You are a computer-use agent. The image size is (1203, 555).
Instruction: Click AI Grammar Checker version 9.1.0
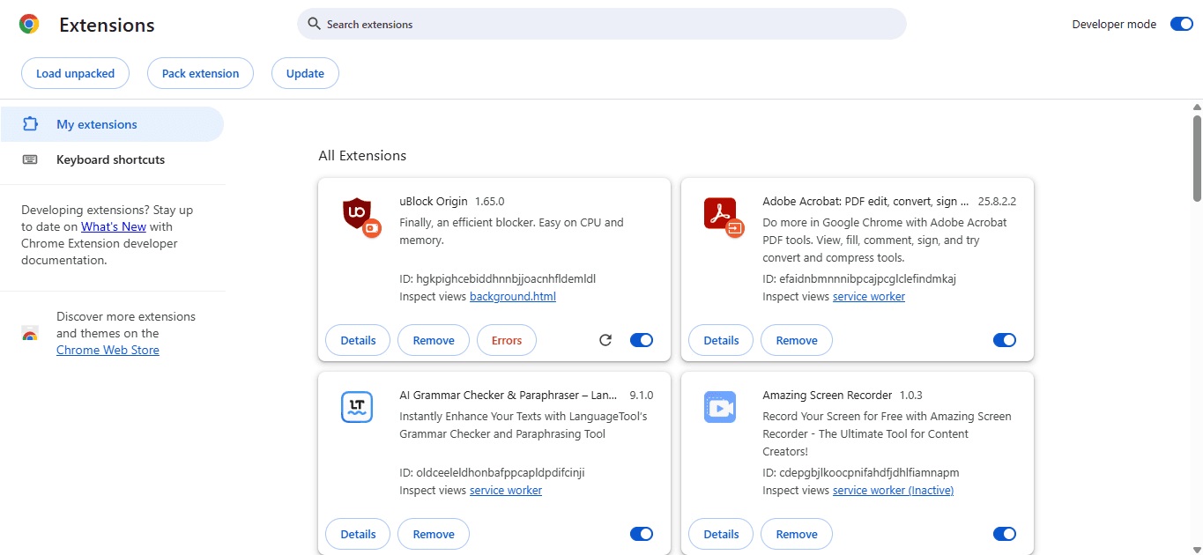pyautogui.click(x=641, y=396)
